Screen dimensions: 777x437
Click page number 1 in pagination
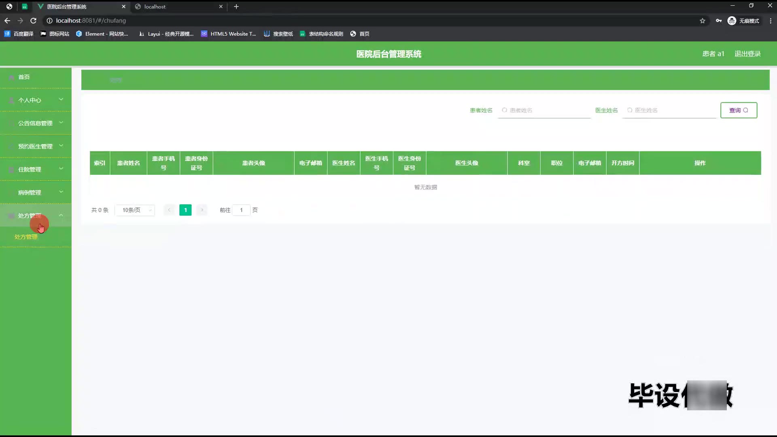185,210
